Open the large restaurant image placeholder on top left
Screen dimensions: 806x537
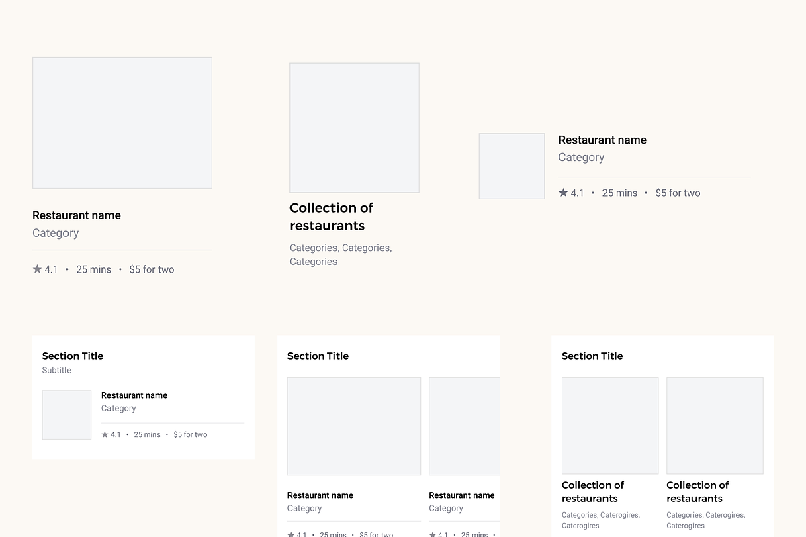(122, 122)
